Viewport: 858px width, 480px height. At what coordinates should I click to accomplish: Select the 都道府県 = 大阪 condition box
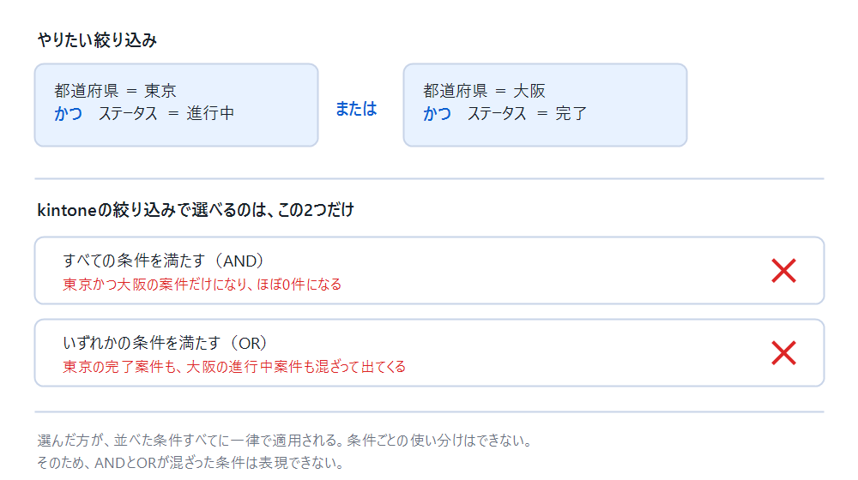pos(545,105)
